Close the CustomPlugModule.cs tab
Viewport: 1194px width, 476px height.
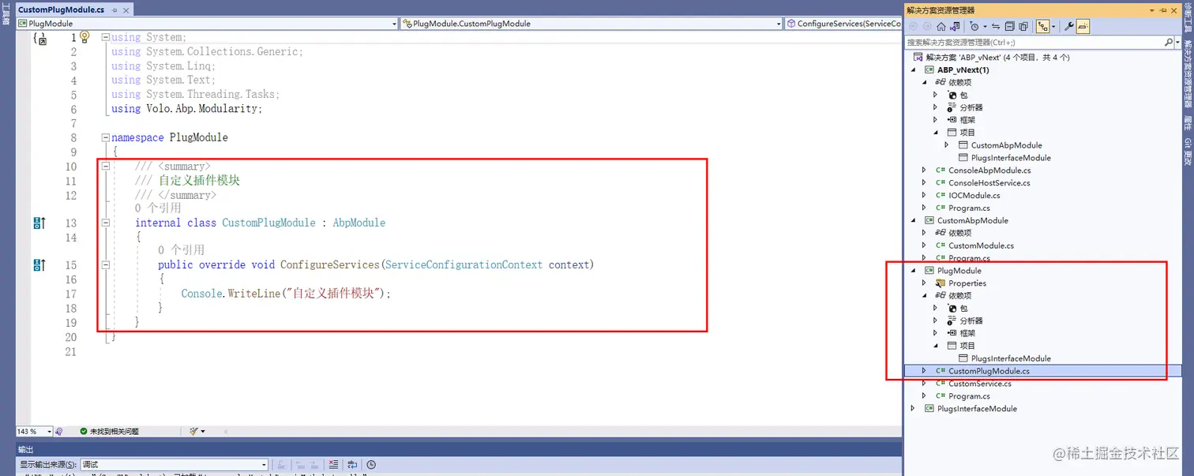tap(125, 9)
